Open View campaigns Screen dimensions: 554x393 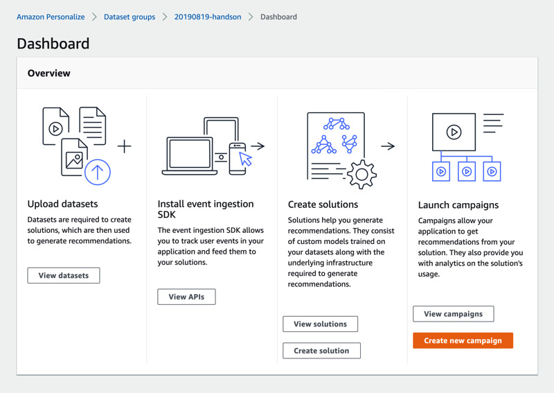pos(454,314)
